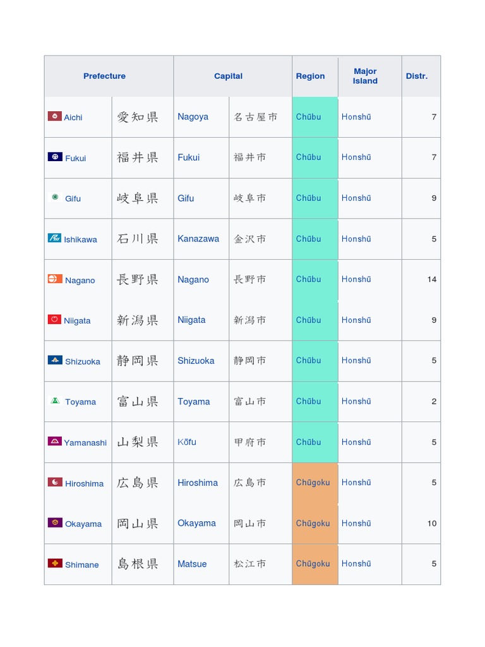Open the Toyama capital city link

click(x=193, y=401)
